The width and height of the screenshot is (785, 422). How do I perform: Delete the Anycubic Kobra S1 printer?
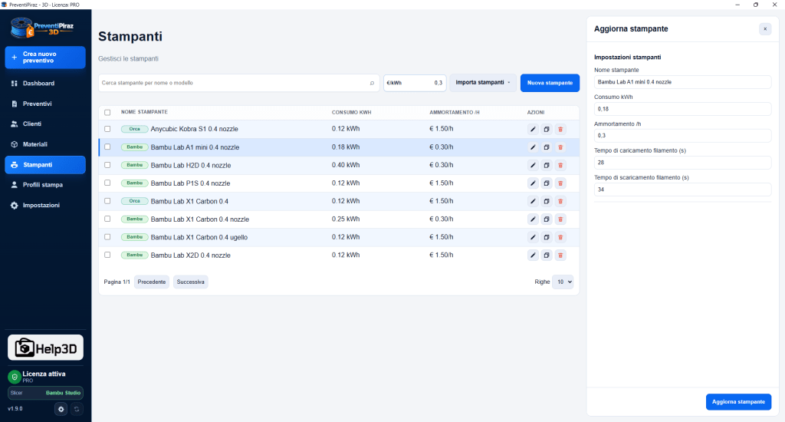point(560,130)
